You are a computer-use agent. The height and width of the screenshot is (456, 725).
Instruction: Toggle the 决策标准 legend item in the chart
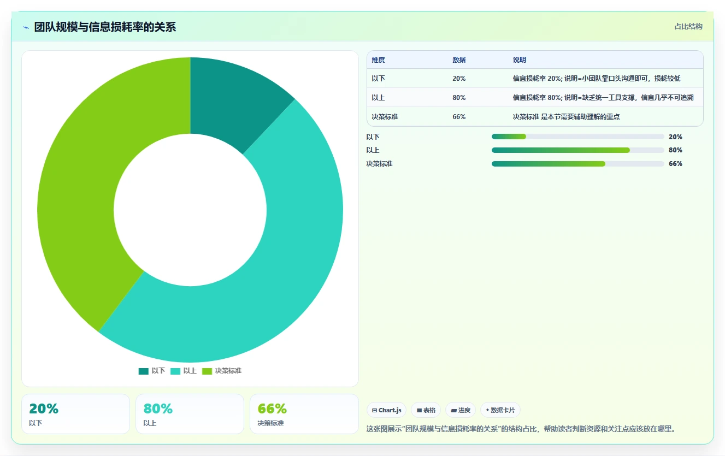(x=222, y=371)
